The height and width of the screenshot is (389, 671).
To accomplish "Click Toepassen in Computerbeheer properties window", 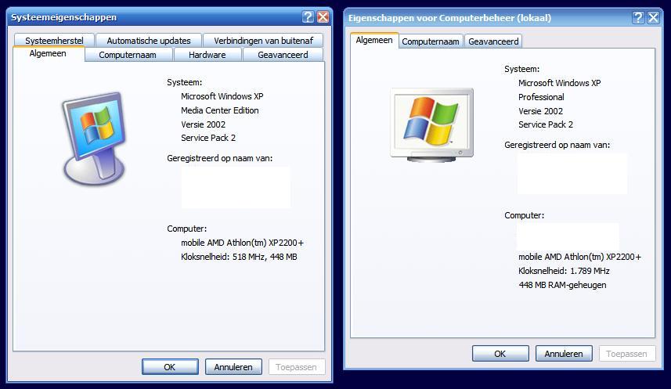I will click(626, 354).
